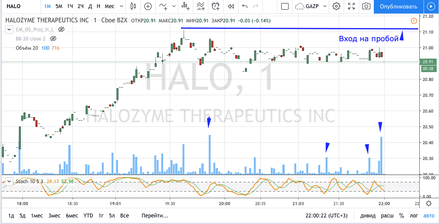Image resolution: width=439 pixels, height=224 pixels.
Task: Toggle visibility of BB 20 close 2 indicator
Action: (x=53, y=39)
